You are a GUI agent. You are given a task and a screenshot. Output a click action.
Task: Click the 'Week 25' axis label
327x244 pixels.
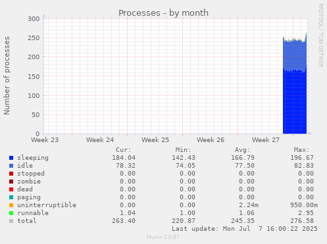coord(155,140)
